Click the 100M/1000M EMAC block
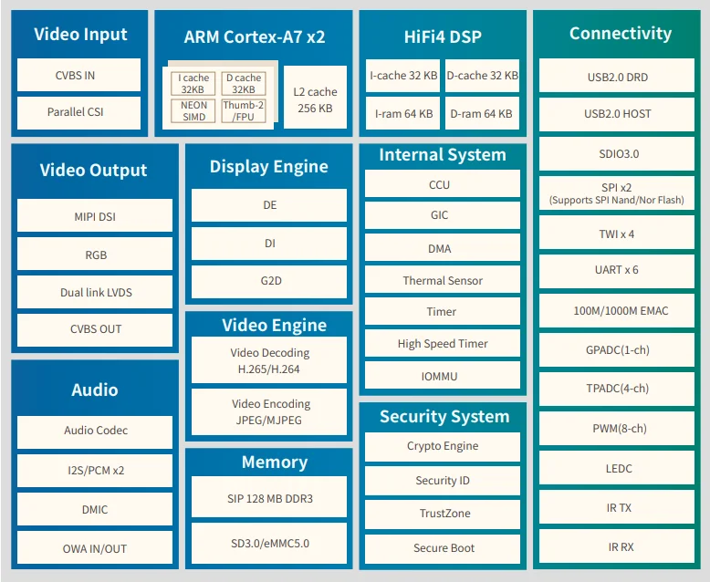The height and width of the screenshot is (582, 710). click(618, 311)
